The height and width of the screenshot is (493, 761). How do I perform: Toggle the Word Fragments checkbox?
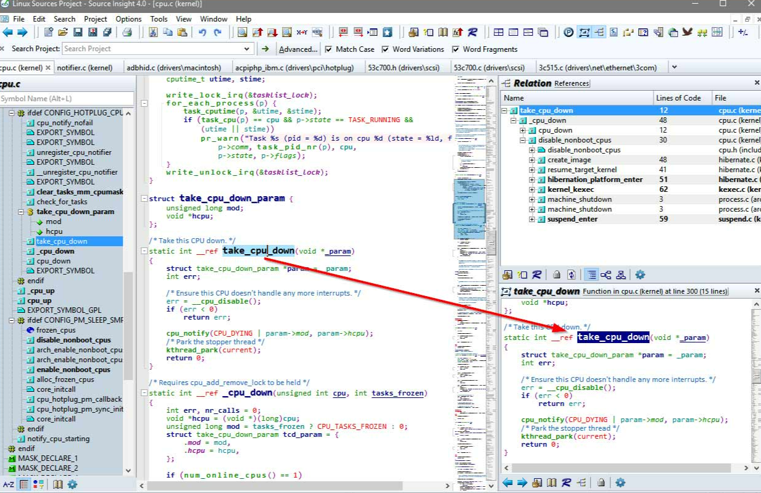coord(456,49)
